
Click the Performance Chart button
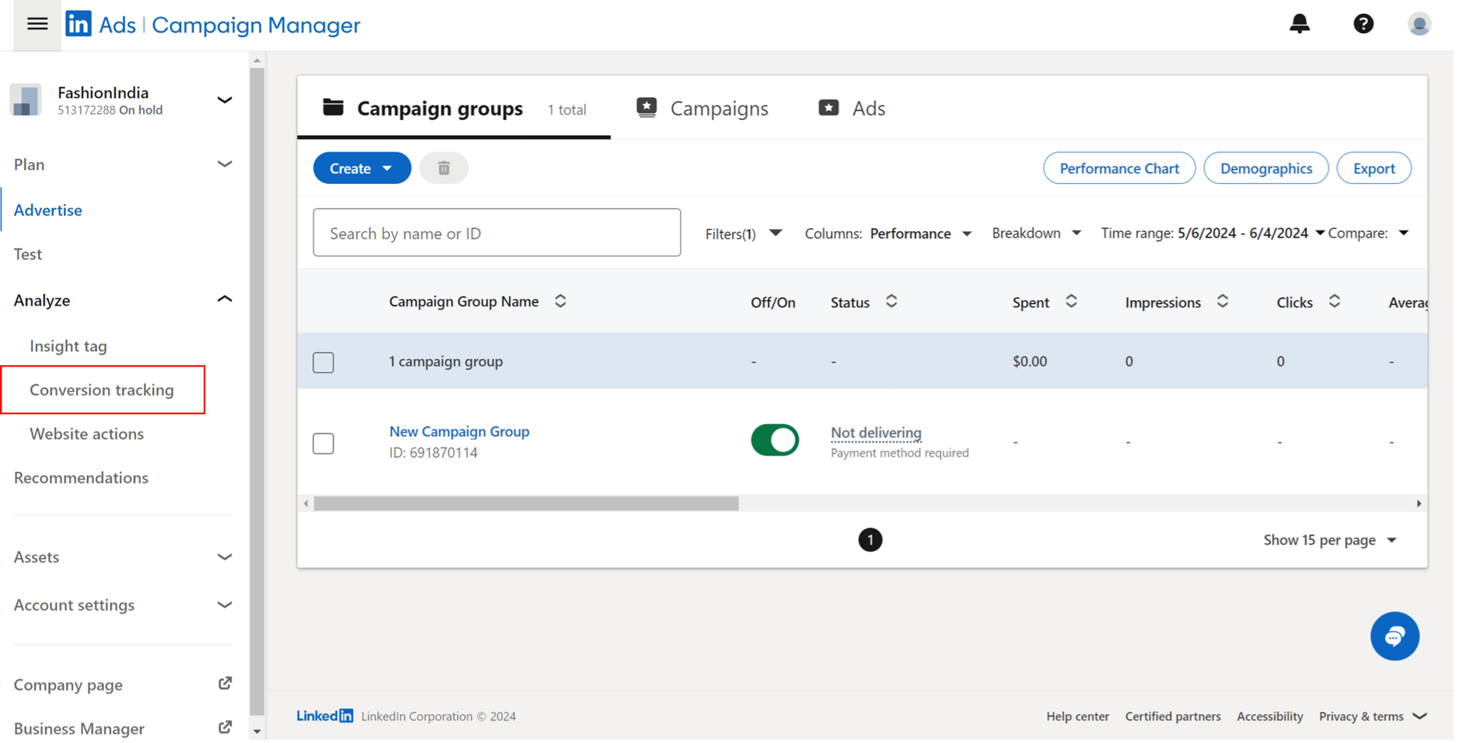pyautogui.click(x=1119, y=168)
